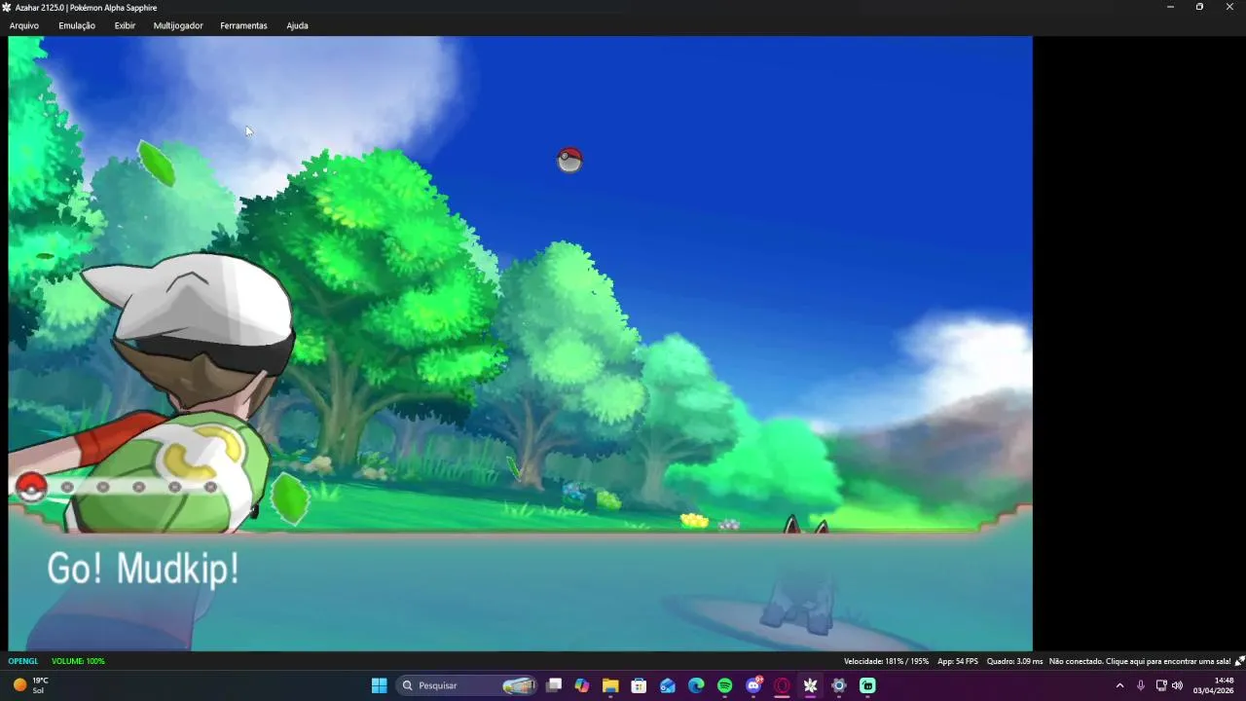
Task: Open the Multijogador menu
Action: 178,25
